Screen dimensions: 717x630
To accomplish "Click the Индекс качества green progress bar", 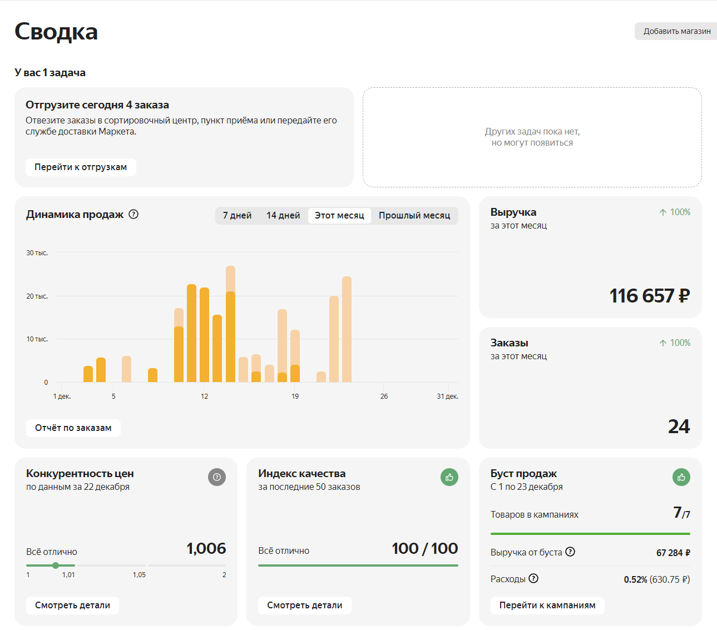I will pos(358,565).
